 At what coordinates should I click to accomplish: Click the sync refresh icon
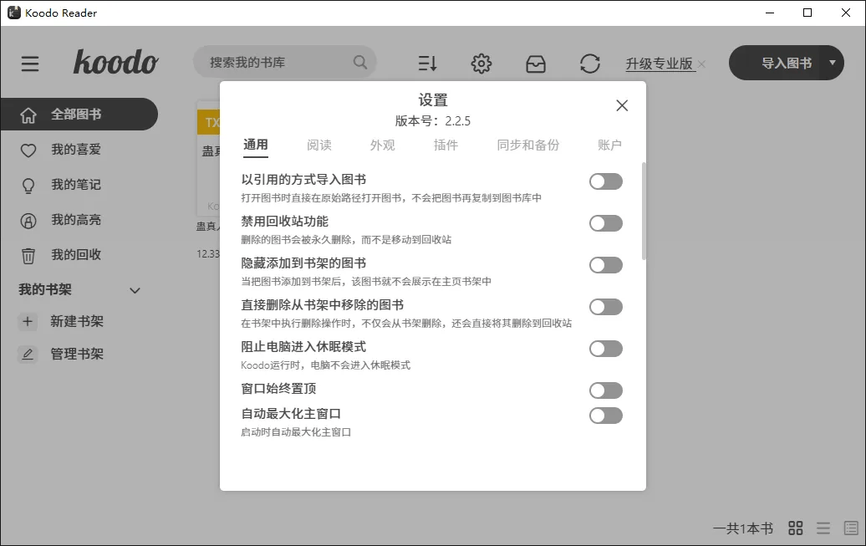(x=589, y=64)
